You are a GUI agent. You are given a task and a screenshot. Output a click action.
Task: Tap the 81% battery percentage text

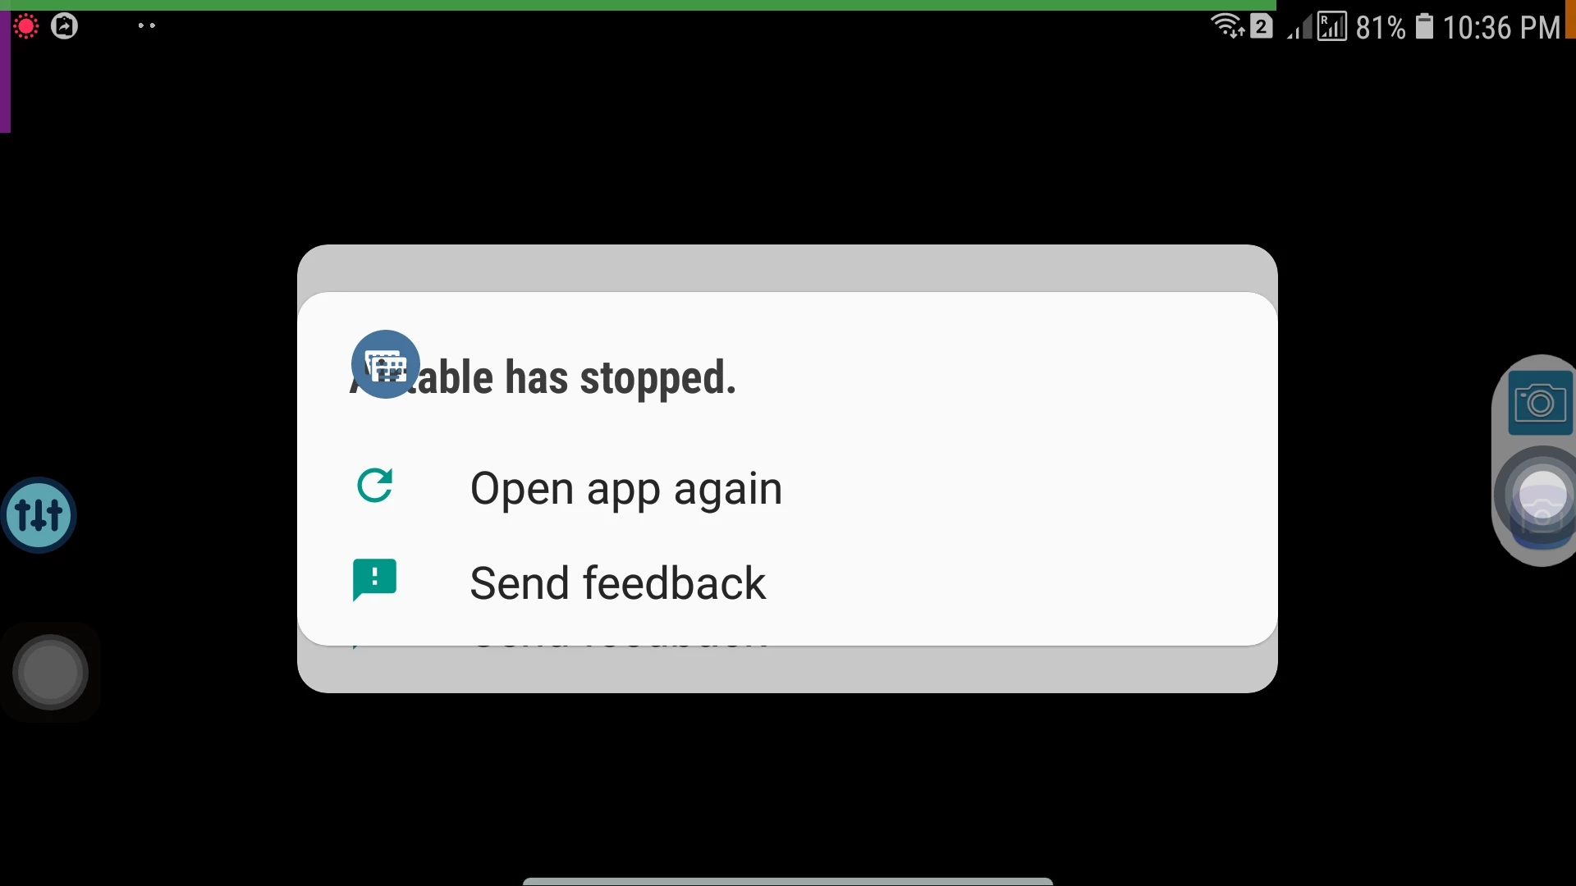(1381, 28)
